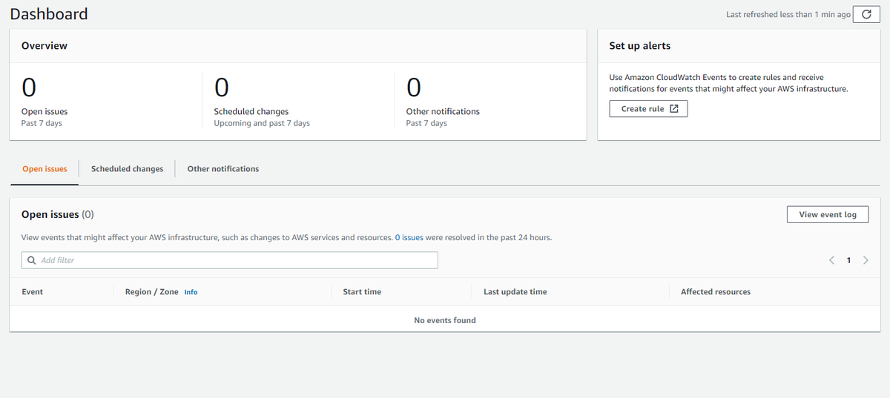Viewport: 890px width, 398px height.
Task: Click the Start time column header
Action: click(x=362, y=292)
